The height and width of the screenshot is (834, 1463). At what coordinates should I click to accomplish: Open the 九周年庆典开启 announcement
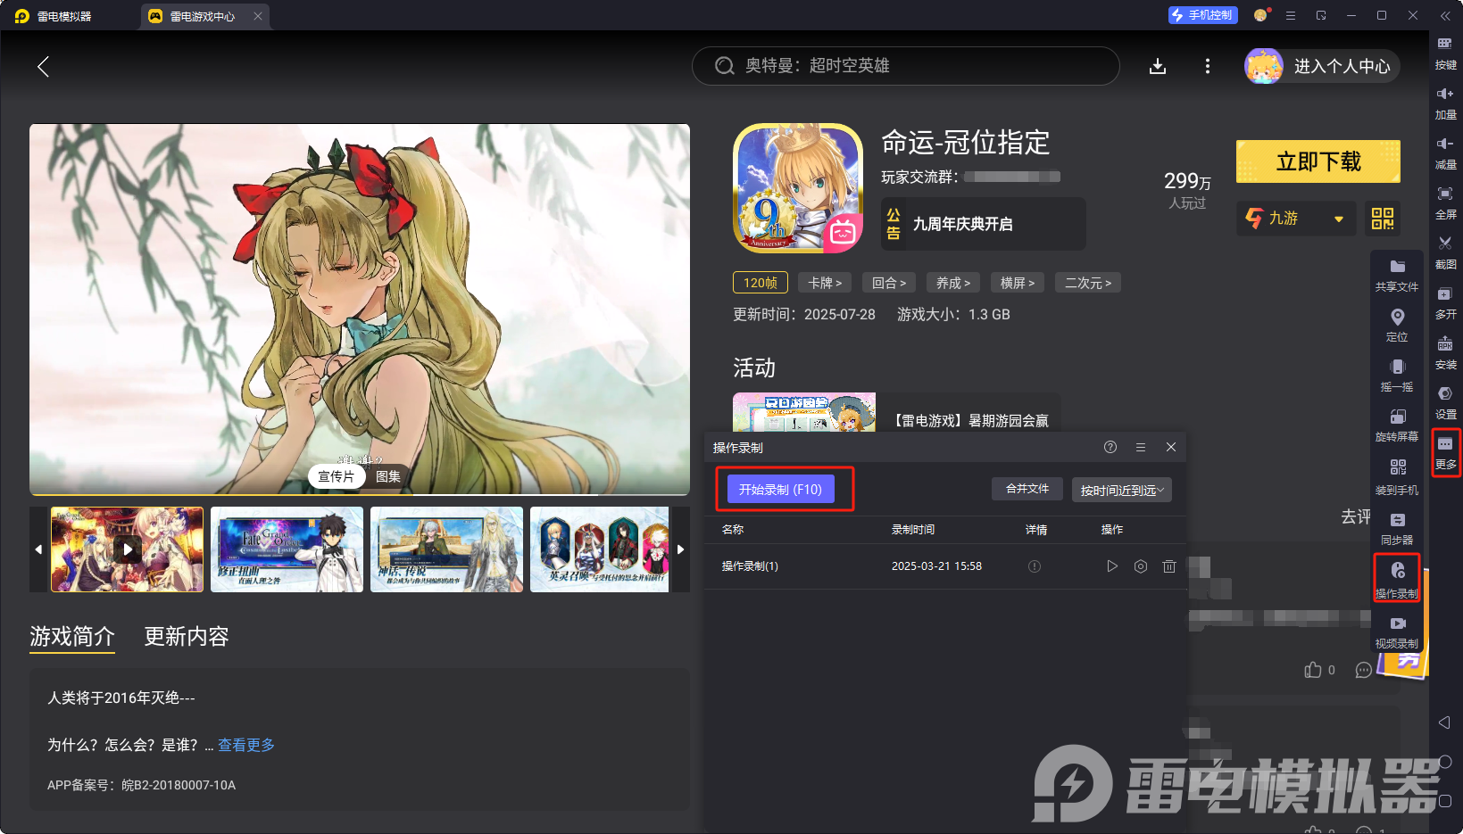[x=984, y=224]
